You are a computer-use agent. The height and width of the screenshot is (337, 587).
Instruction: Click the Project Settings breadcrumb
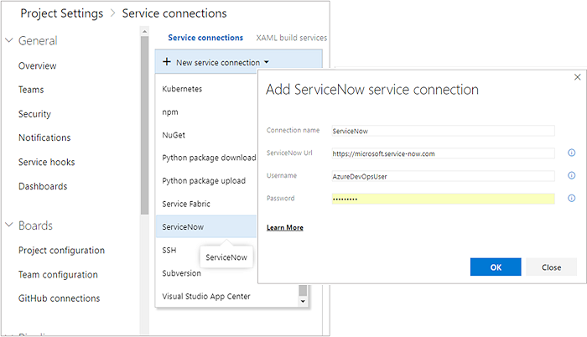click(62, 13)
